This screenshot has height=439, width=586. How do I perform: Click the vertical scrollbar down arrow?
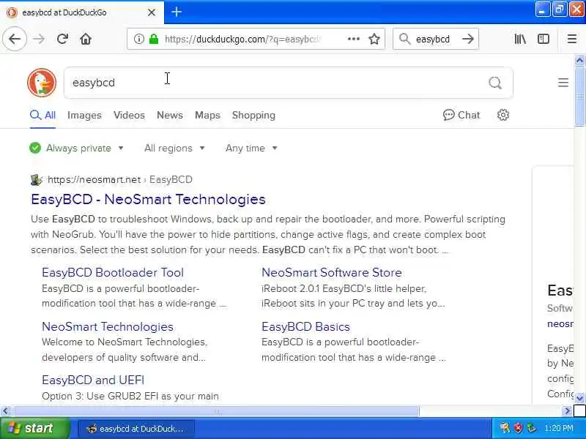coord(579,398)
